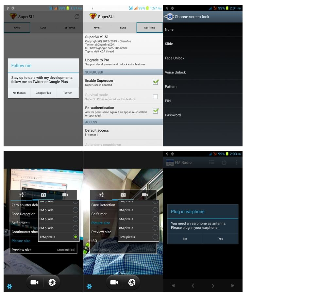
Task: Select 12M pixels radio in checkered shirt camera view
Action: [x=155, y=237]
